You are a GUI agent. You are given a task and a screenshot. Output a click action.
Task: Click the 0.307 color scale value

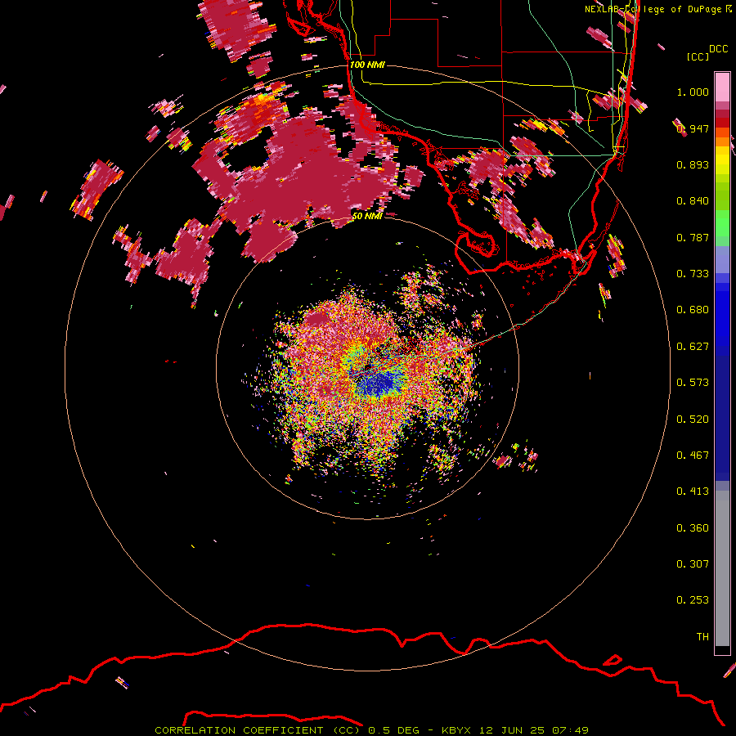coord(693,563)
